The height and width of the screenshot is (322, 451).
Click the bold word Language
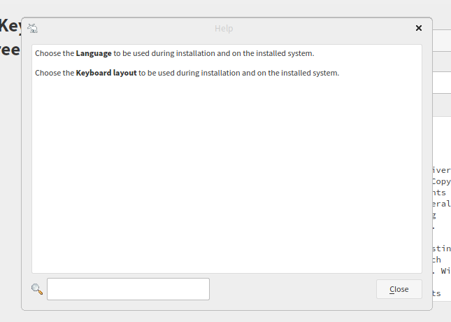point(94,53)
